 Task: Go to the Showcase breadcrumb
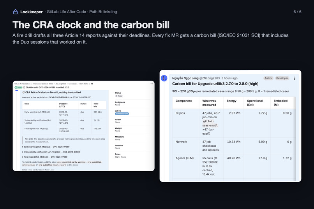pos(72,84)
